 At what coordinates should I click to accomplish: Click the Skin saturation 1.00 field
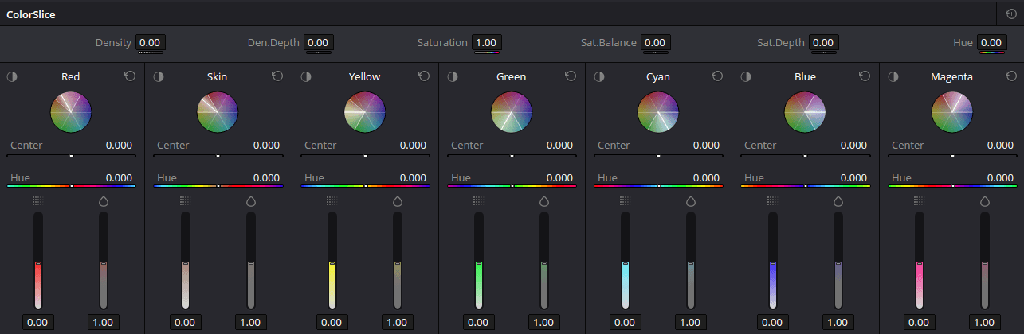tap(250, 322)
